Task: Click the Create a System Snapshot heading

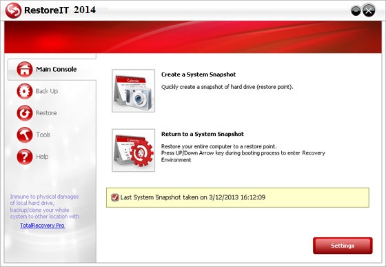Action: click(x=199, y=75)
